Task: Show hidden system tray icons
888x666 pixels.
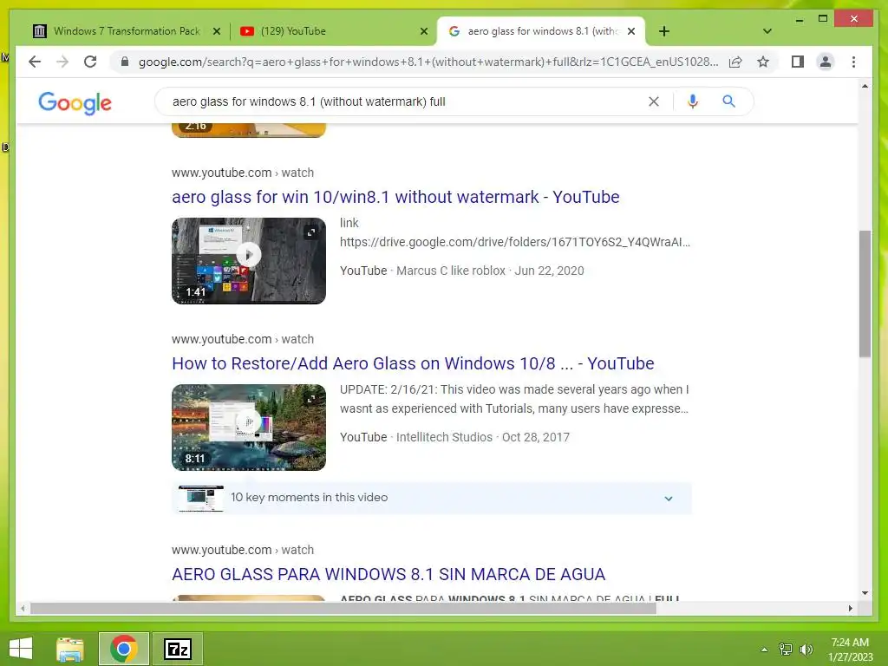Action: tap(765, 650)
